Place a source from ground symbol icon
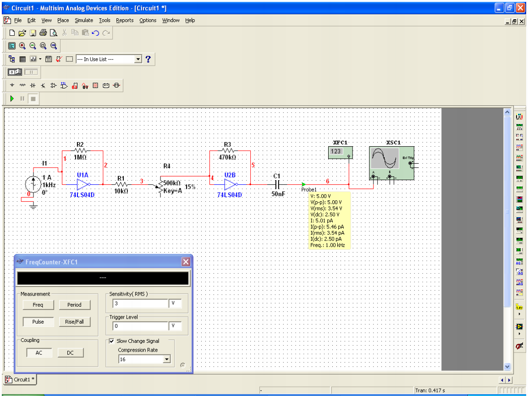This screenshot has width=528, height=396. pos(12,86)
